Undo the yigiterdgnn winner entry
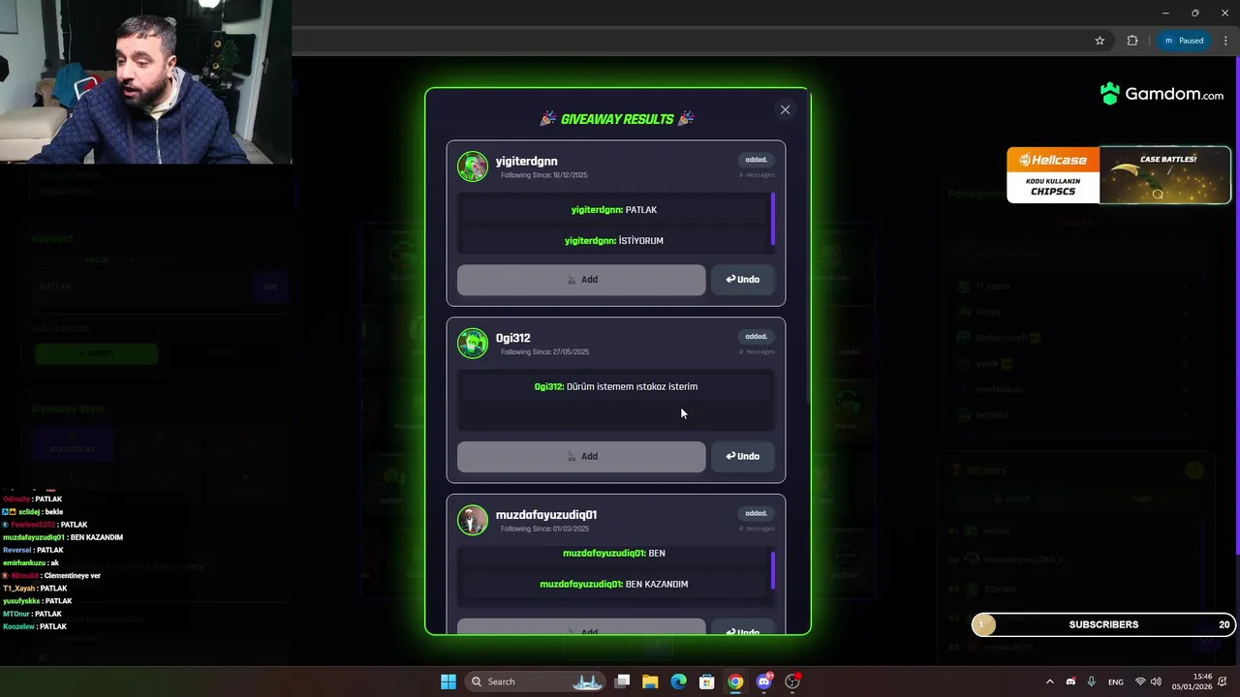The height and width of the screenshot is (697, 1240). point(743,280)
